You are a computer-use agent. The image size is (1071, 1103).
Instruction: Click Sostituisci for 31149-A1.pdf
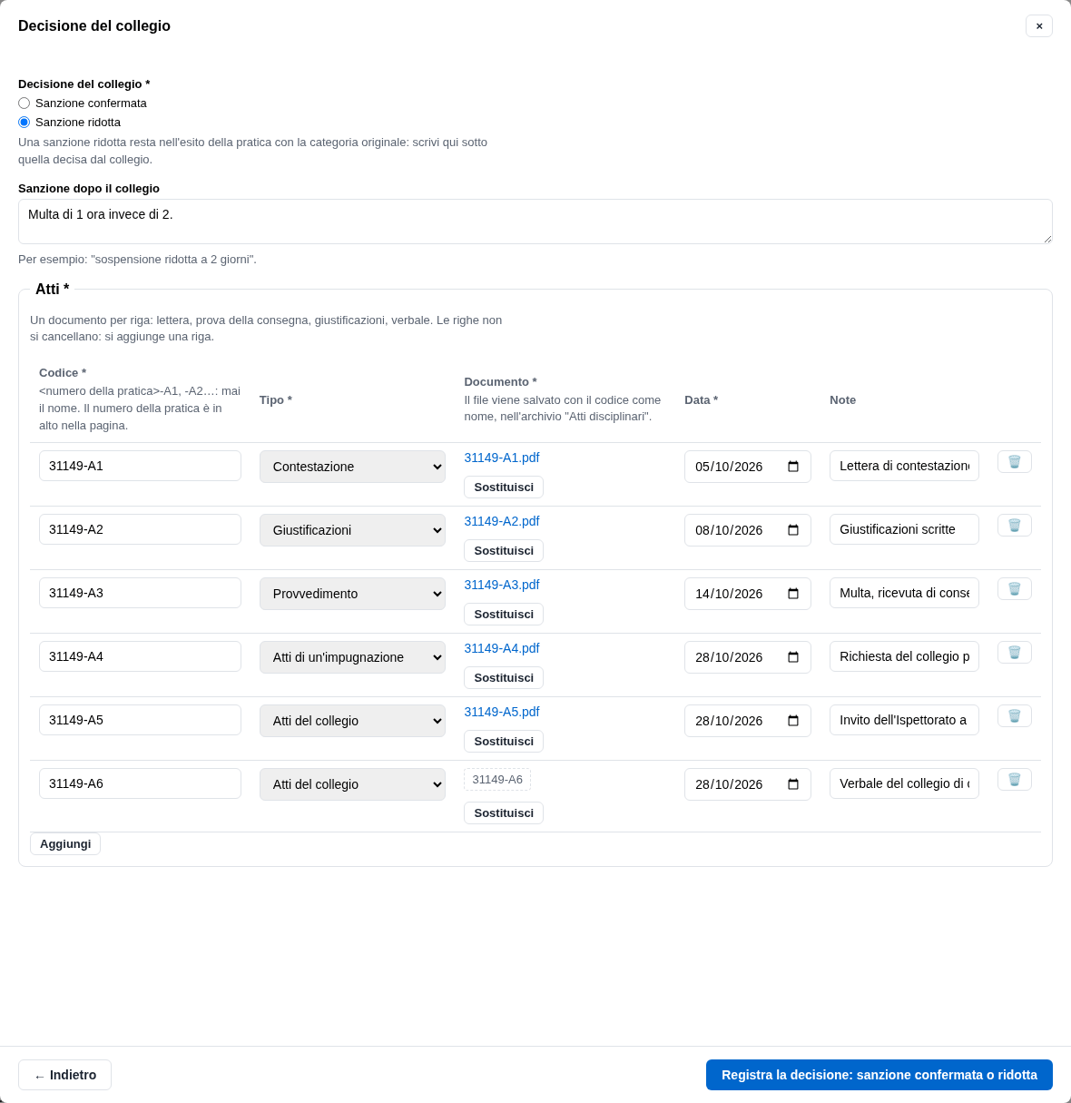pyautogui.click(x=504, y=487)
